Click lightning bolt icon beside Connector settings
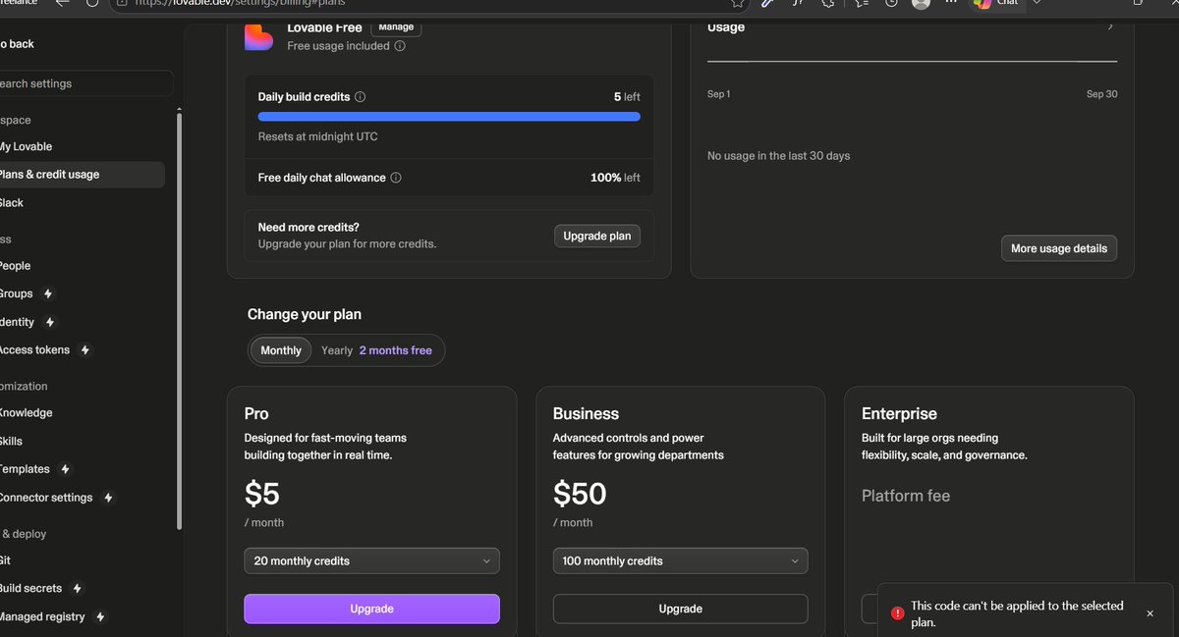Screen dimensions: 1179x637 108,498
